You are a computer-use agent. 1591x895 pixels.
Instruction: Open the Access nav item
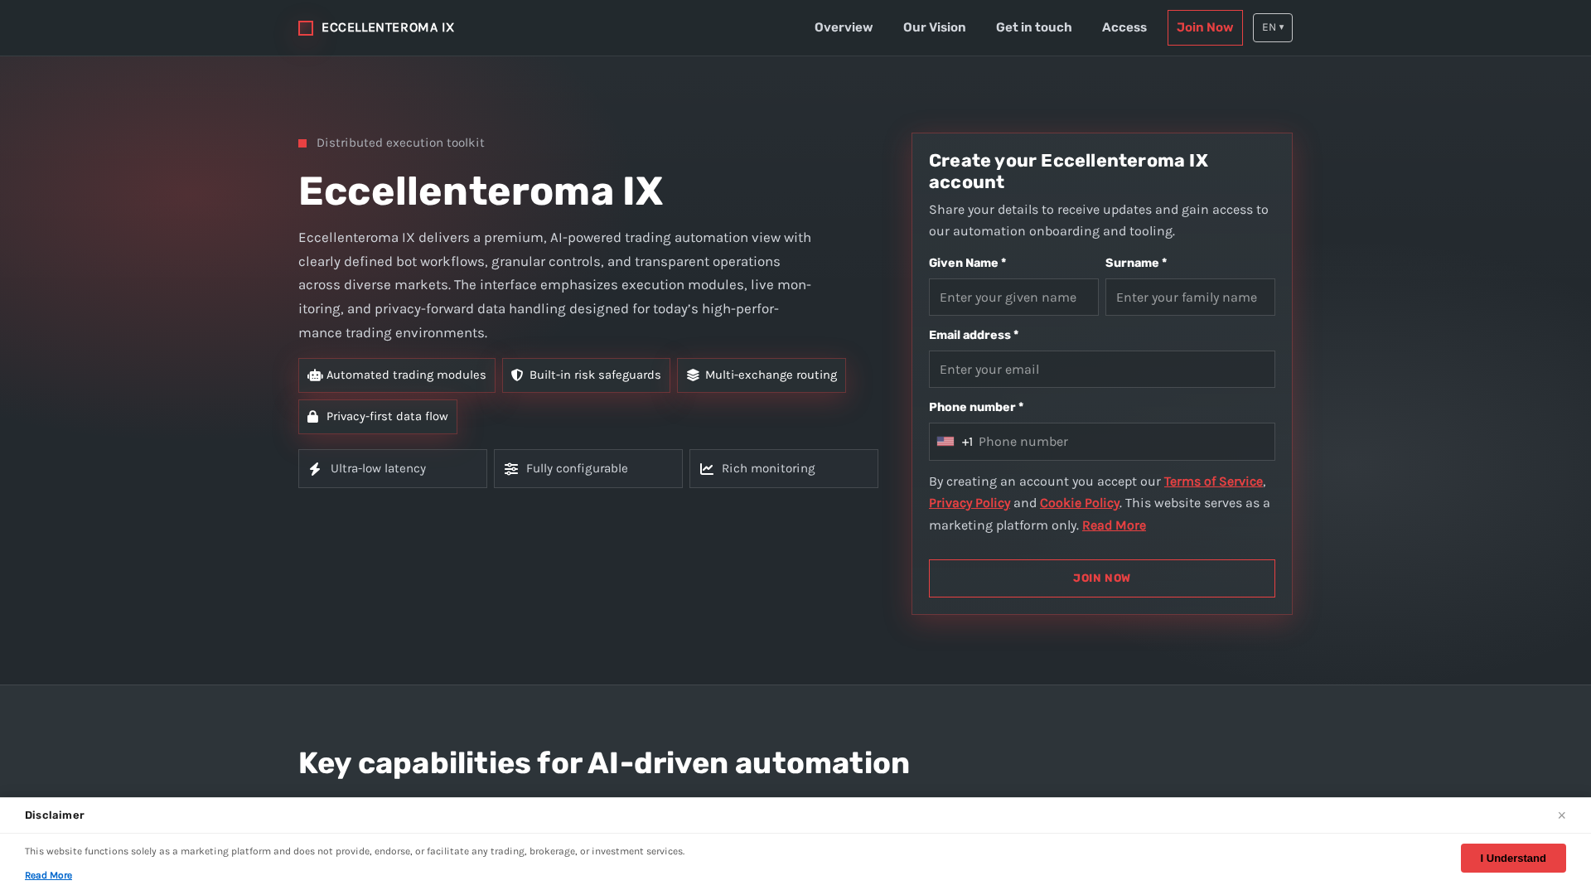(x=1124, y=27)
